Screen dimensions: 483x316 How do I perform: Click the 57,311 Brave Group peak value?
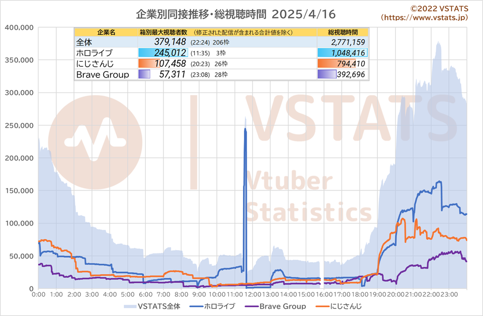[172, 74]
